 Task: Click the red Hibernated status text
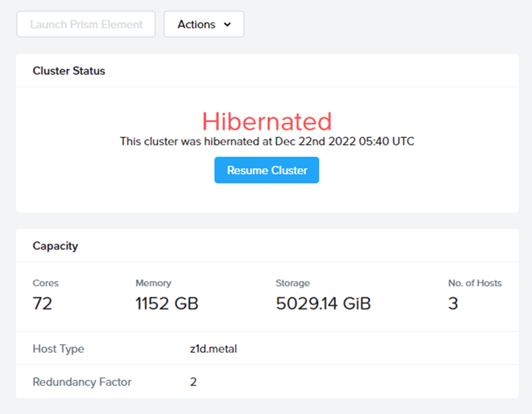267,122
